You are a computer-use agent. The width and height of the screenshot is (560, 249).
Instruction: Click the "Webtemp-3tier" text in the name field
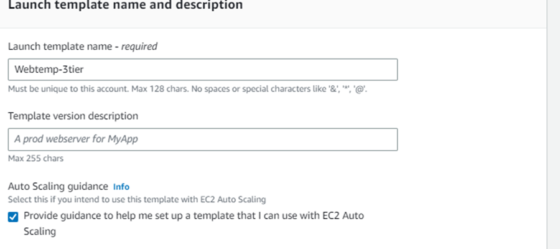(44, 69)
